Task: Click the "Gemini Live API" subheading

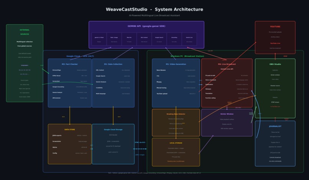Action: click(x=227, y=69)
